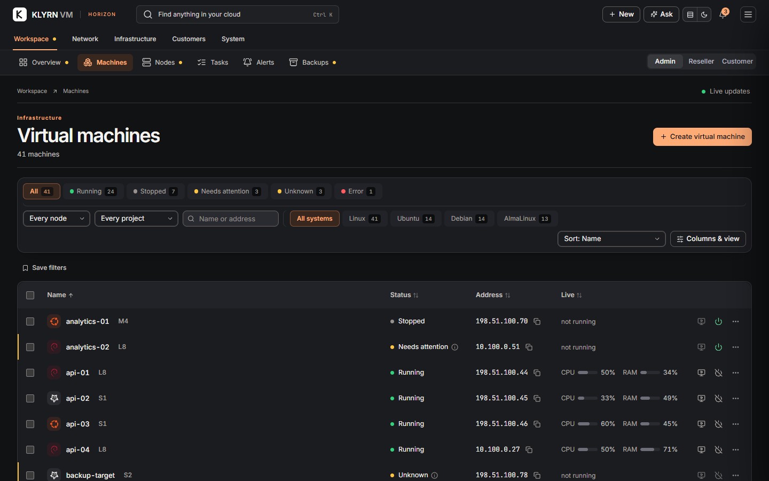Open Columns & view button
The height and width of the screenshot is (481, 769).
tap(708, 239)
